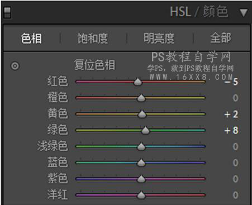The height and width of the screenshot is (205, 252).
Task: Click the 浅绿色 hue slider handle
Action: pos(141,146)
